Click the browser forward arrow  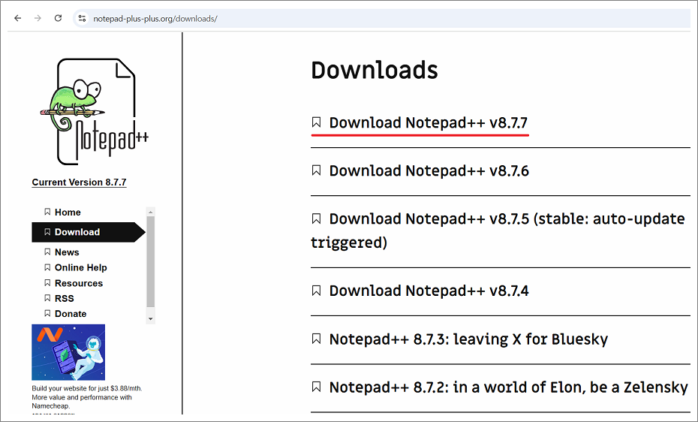tap(38, 18)
